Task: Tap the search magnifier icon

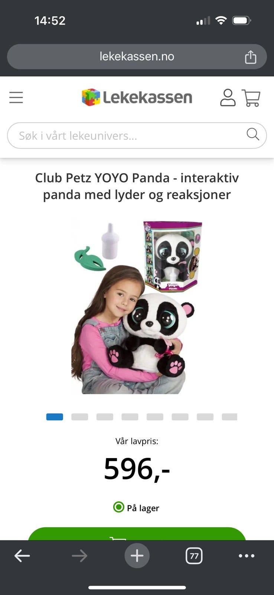Action: (253, 134)
